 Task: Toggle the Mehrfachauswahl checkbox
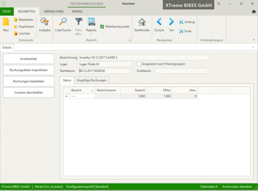tap(102, 27)
